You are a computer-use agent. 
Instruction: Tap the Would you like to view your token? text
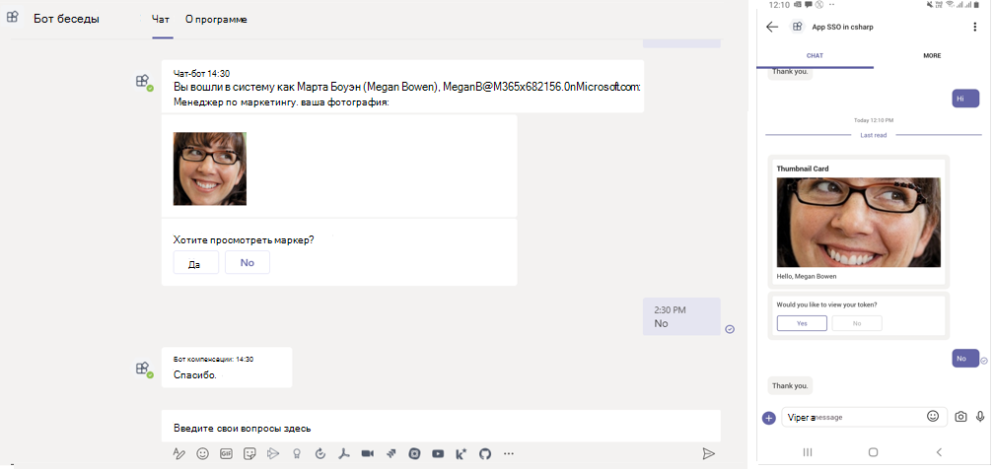[x=826, y=304]
